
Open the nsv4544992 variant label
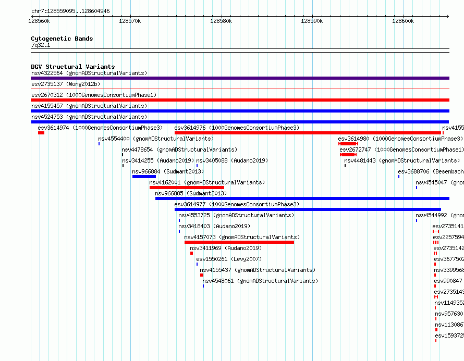(x=439, y=215)
